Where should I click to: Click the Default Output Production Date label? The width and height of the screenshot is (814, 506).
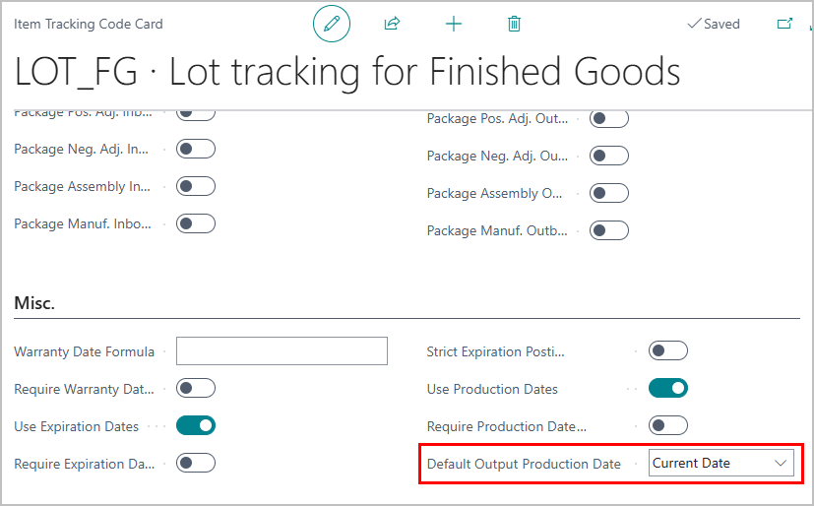click(524, 464)
